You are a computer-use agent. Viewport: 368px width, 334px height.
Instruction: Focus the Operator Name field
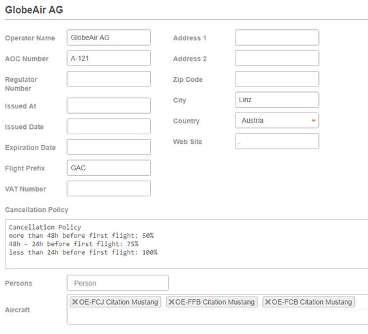(x=109, y=37)
